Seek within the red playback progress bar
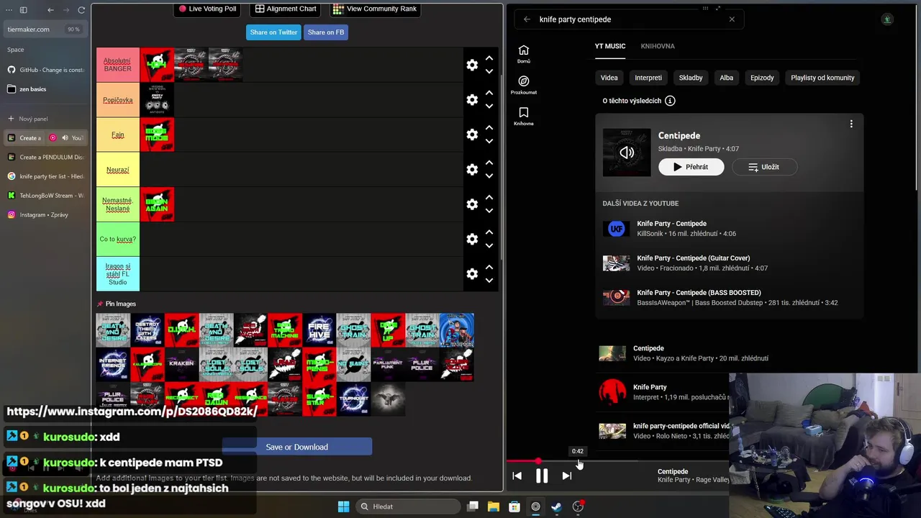Screen dimensions: 921x518 [522, 460]
